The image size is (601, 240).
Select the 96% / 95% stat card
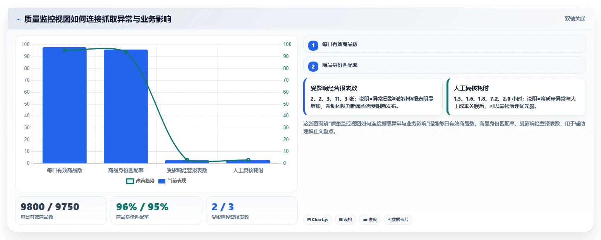point(156,211)
